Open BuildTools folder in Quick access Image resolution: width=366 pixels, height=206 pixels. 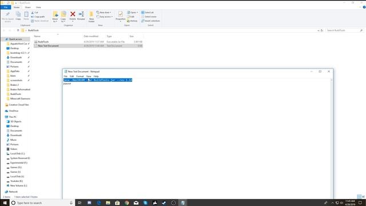[x=15, y=94]
